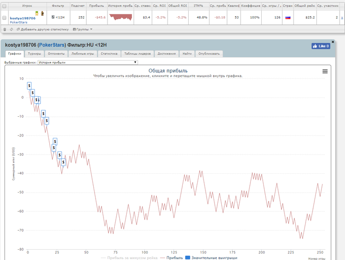Click the $ marker near profit level -9
This screenshot has height=260, width=345.
point(43,114)
